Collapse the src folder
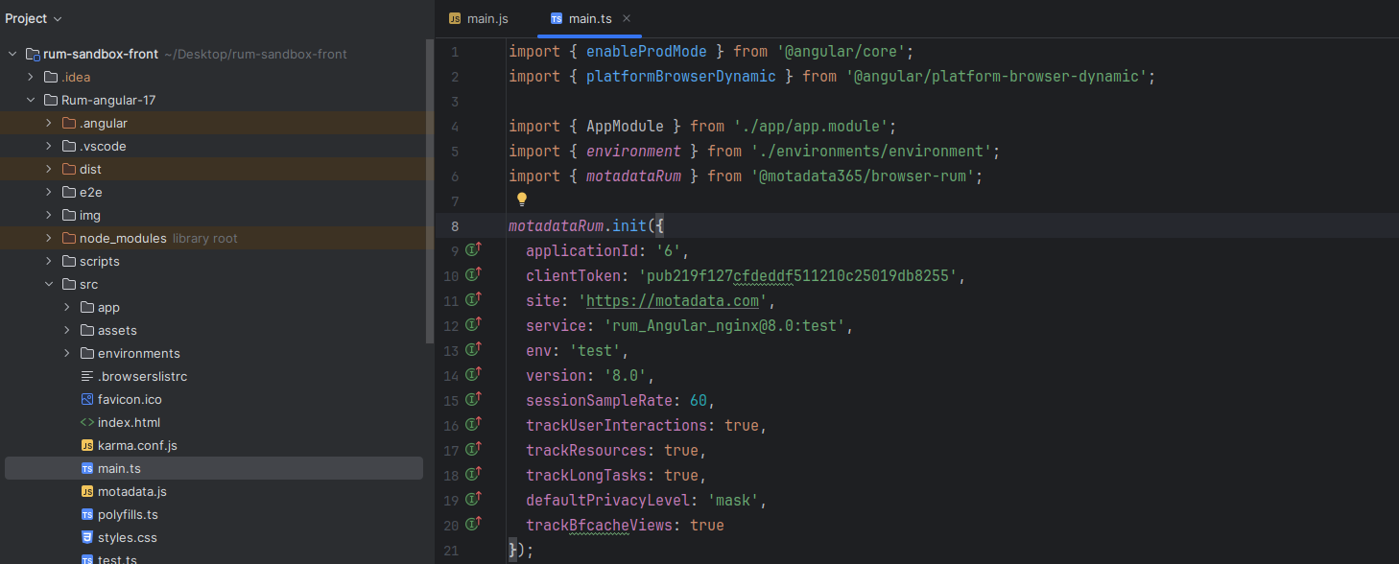Viewport: 1399px width, 564px height. point(49,284)
